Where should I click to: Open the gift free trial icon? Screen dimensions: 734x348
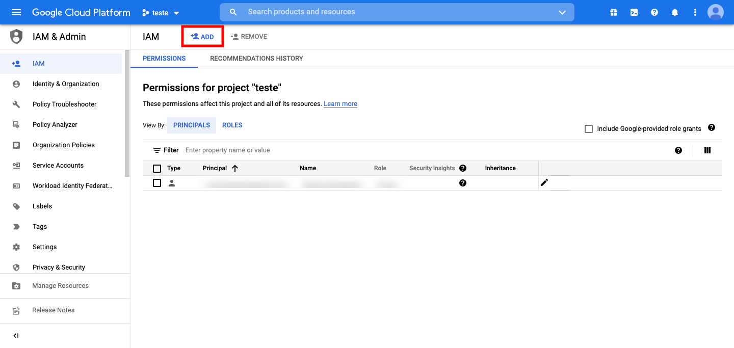613,12
